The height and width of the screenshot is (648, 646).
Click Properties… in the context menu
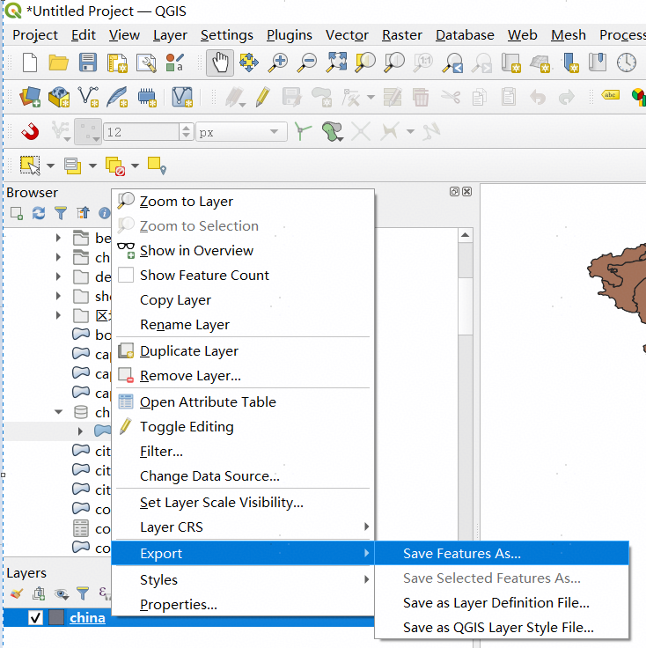pos(179,605)
